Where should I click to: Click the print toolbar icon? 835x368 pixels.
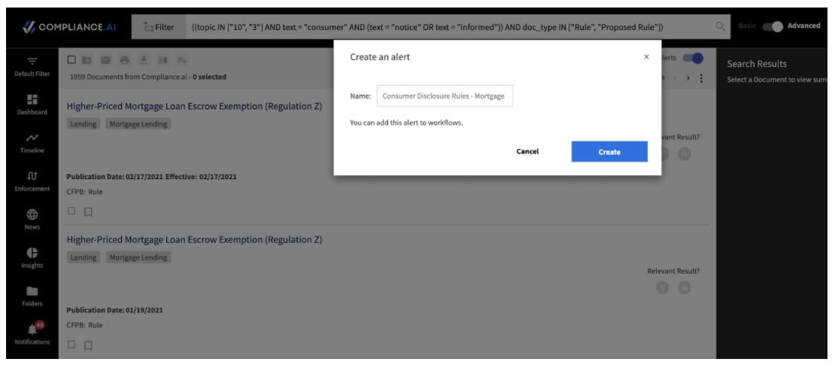pyautogui.click(x=125, y=59)
